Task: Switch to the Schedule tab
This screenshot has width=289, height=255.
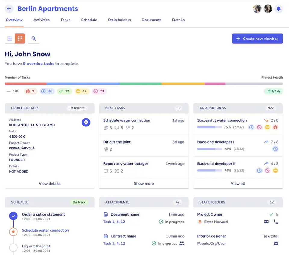Action: (x=89, y=20)
